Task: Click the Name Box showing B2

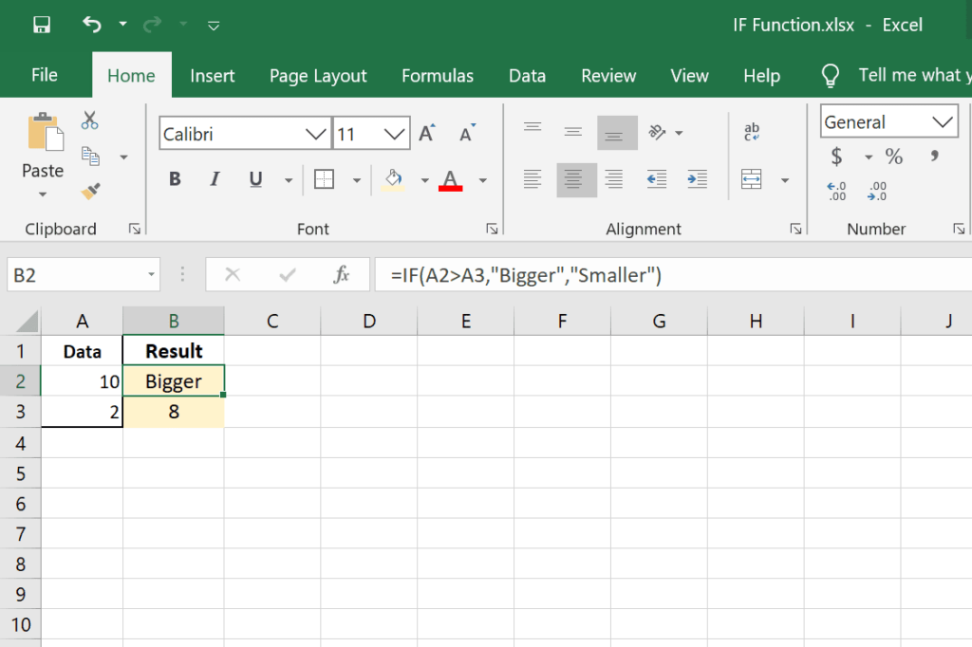Action: [x=84, y=274]
